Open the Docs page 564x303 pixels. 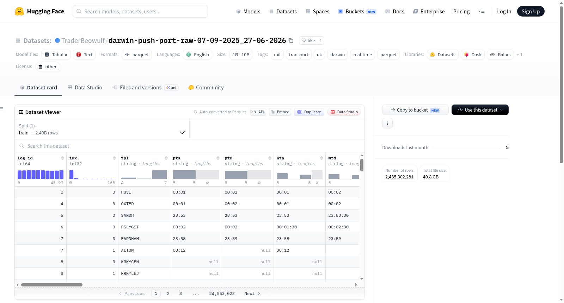395,11
